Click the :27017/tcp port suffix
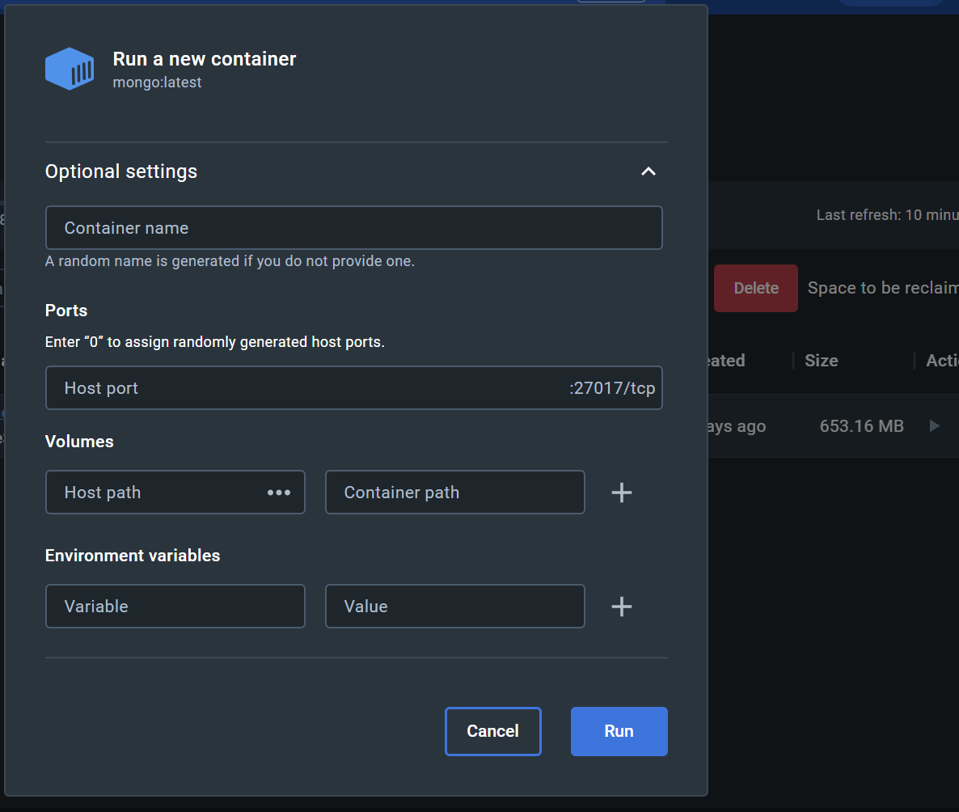This screenshot has width=959, height=812. (612, 388)
